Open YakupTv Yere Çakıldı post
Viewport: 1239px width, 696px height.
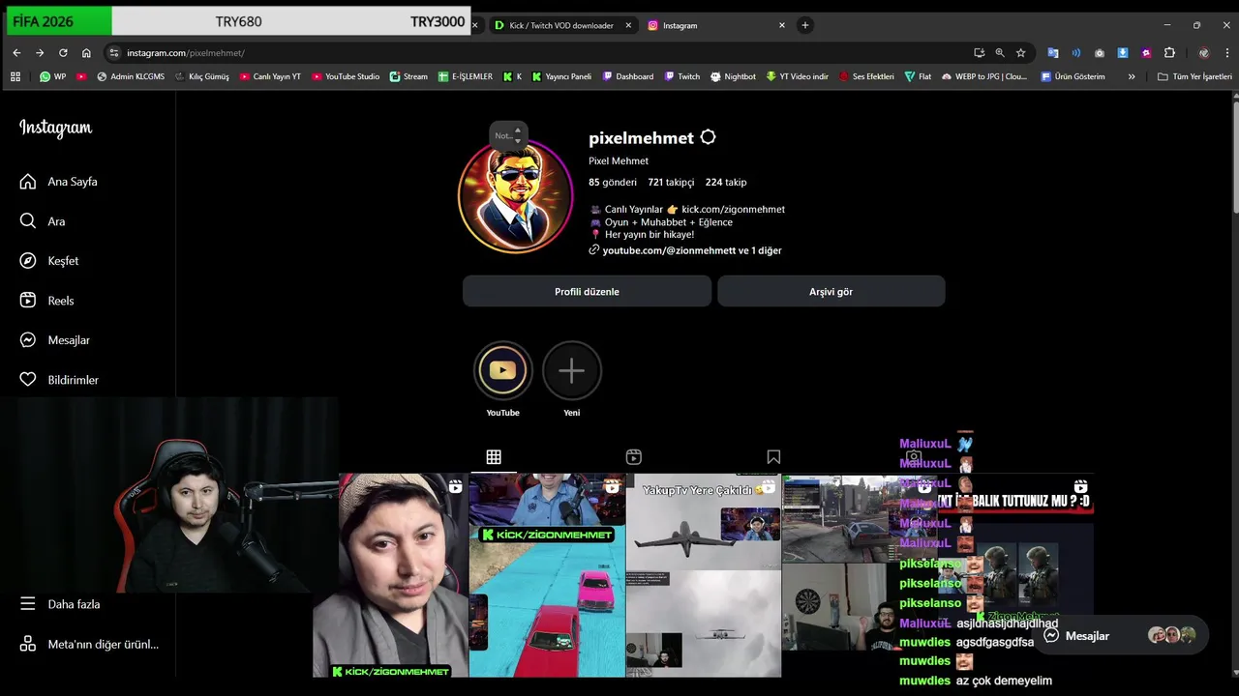pyautogui.click(x=704, y=575)
